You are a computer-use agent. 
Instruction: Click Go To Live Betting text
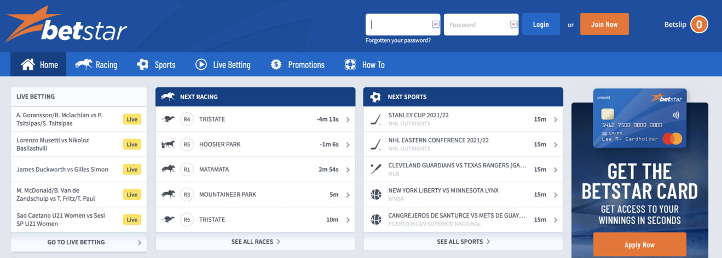(x=76, y=242)
